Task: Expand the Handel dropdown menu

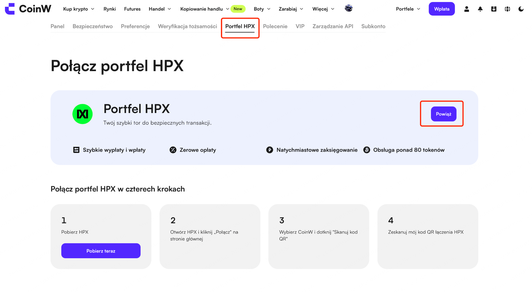Action: [x=160, y=9]
